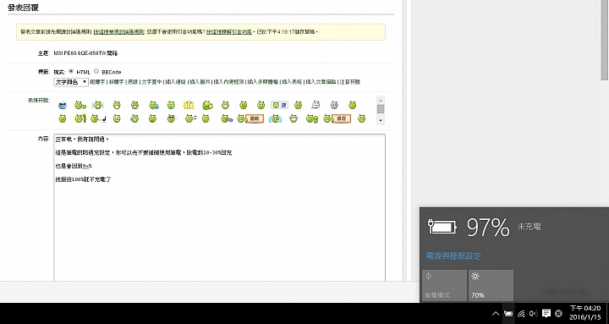609x324 pixels.
Task: Open 電源與睡眠設定 power settings link
Action: [453, 256]
